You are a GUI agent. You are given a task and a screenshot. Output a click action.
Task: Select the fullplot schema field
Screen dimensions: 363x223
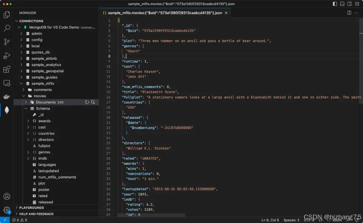(44, 146)
